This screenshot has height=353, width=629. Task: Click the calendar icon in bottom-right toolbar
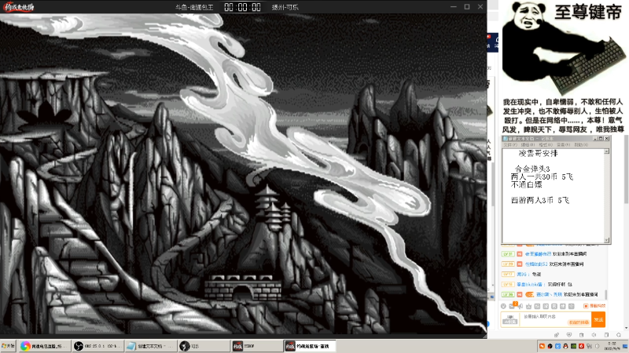point(581,335)
